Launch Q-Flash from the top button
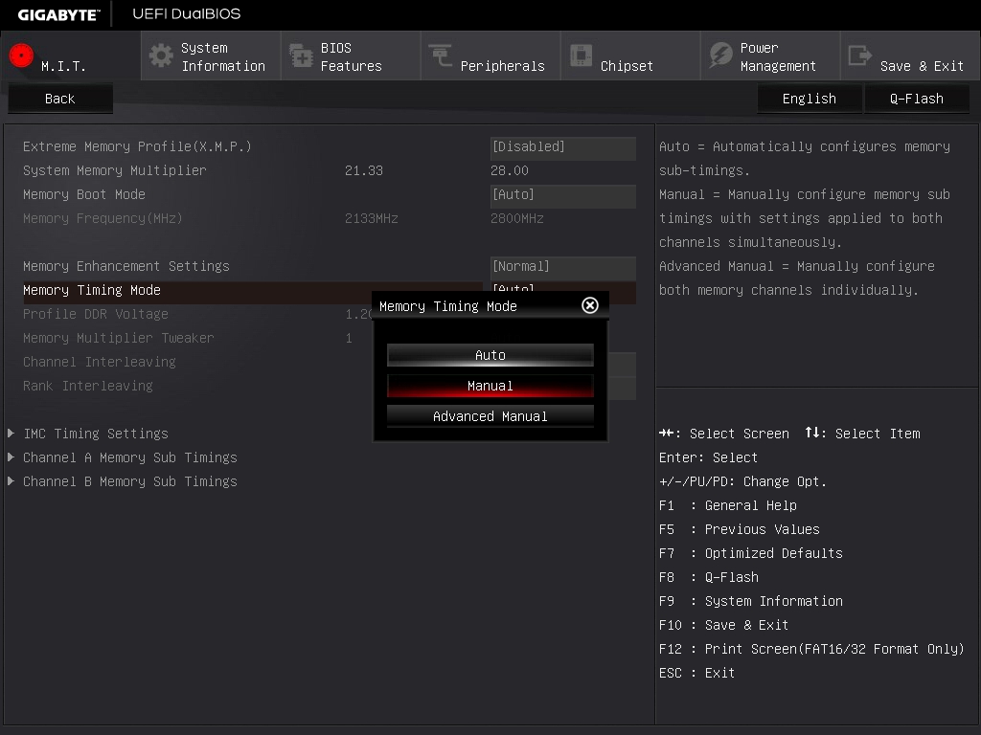This screenshot has width=981, height=735. click(917, 99)
